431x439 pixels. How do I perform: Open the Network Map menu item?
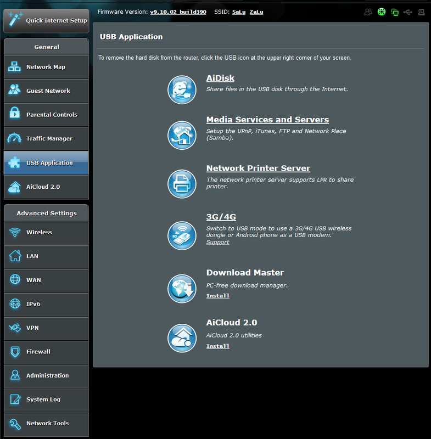click(x=46, y=67)
